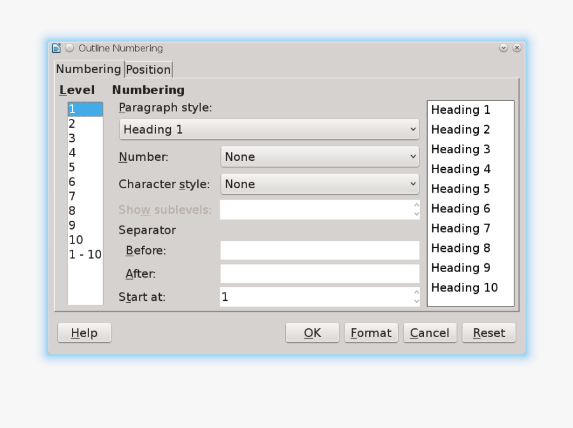Image resolution: width=573 pixels, height=428 pixels.
Task: Select level 5 in the Level list
Action: [x=72, y=167]
